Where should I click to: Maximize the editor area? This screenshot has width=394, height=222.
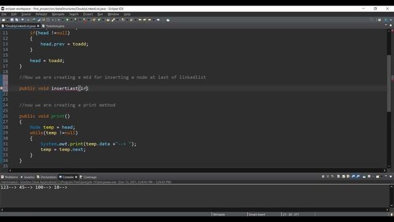(x=390, y=25)
